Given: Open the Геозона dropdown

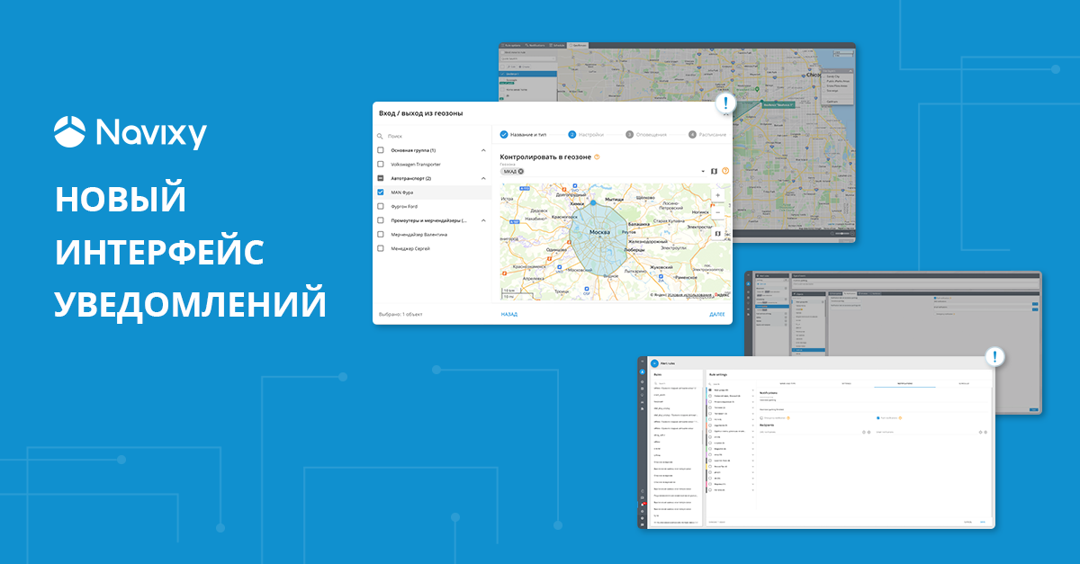Looking at the screenshot, I should 704,169.
